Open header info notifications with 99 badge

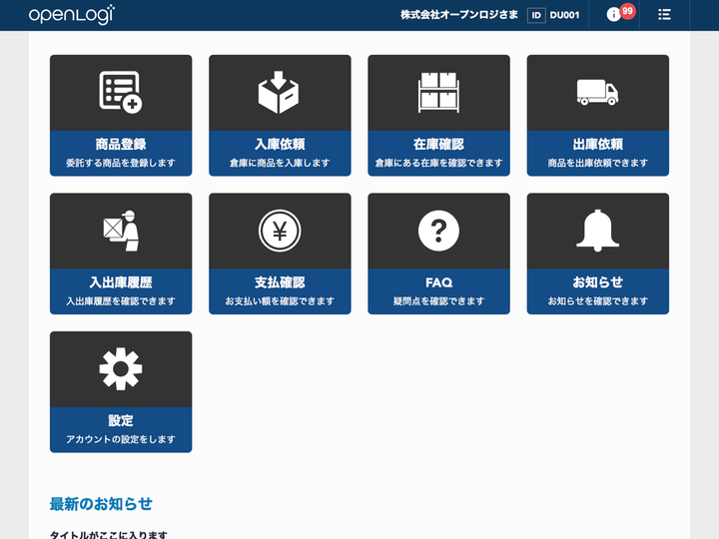tap(620, 13)
